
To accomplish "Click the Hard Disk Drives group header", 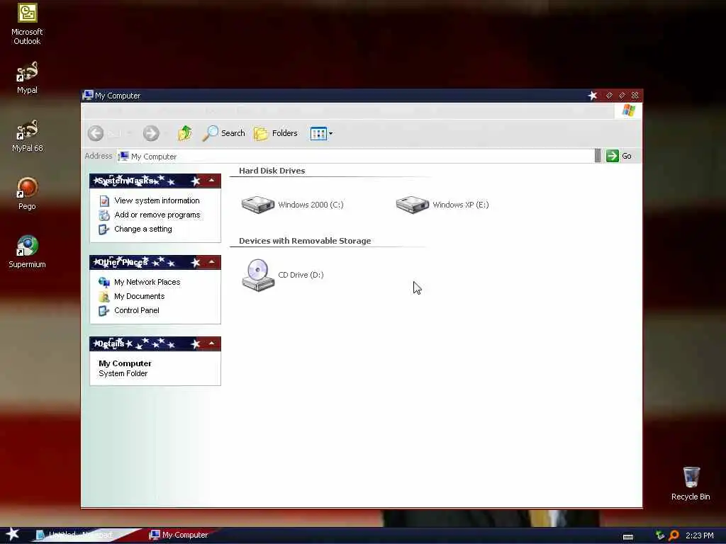I will 272,171.
